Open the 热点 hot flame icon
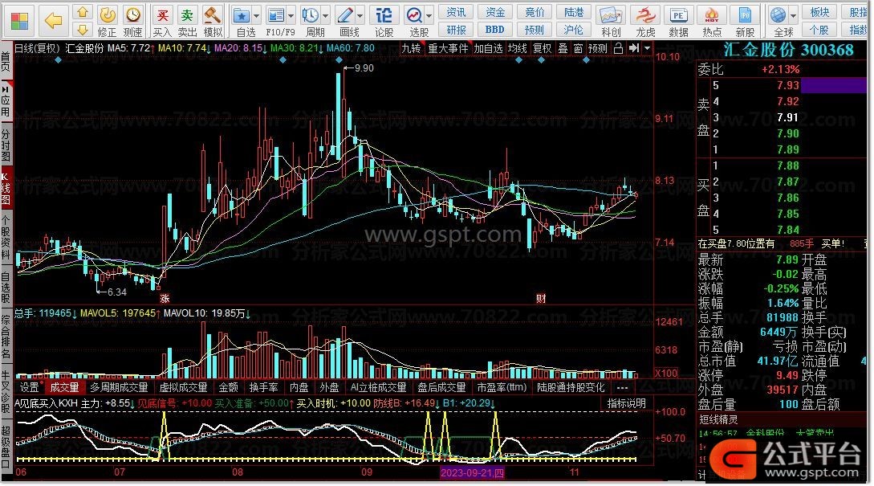Screen dimensions: 874x486 (x=712, y=15)
